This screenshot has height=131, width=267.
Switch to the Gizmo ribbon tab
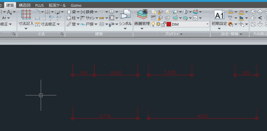click(76, 5)
